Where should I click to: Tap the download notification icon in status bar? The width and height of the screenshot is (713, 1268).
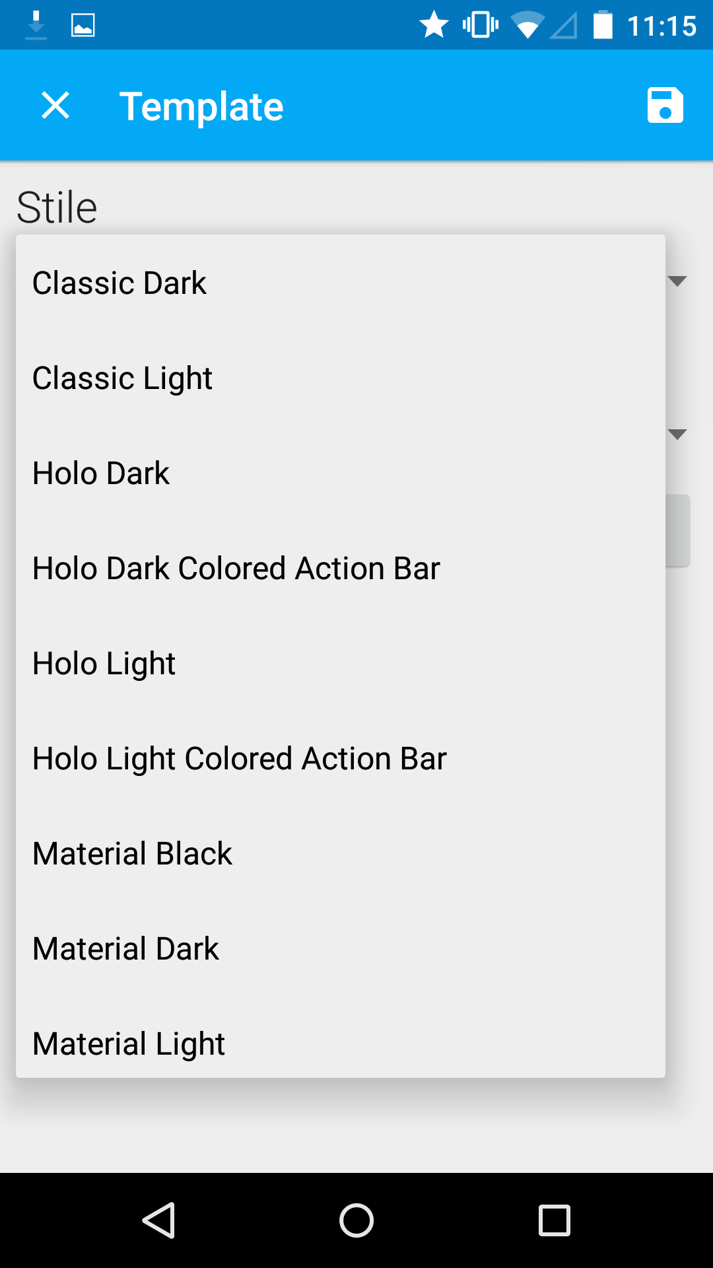[36, 25]
